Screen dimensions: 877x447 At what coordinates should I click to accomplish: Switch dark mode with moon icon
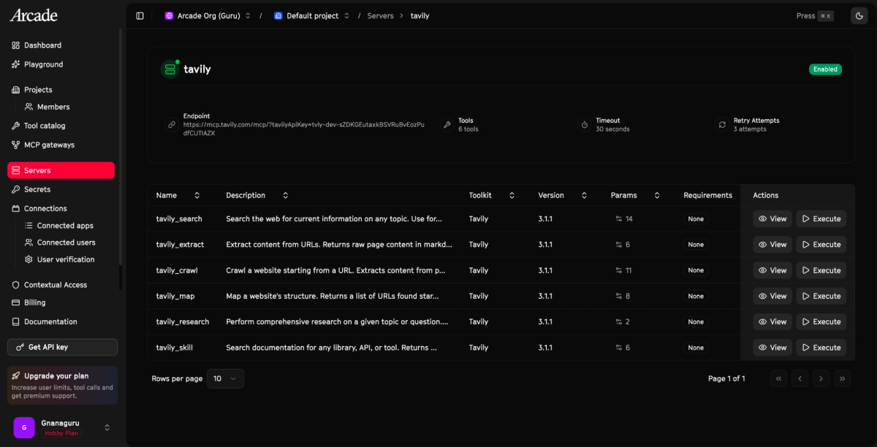pyautogui.click(x=859, y=15)
